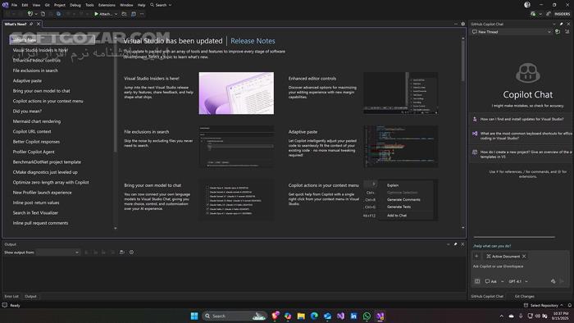This screenshot has height=323, width=574.
Task: Select the 'How do I create a new project' prompt
Action: click(x=522, y=154)
